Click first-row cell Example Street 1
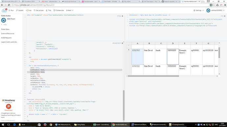 185,57
